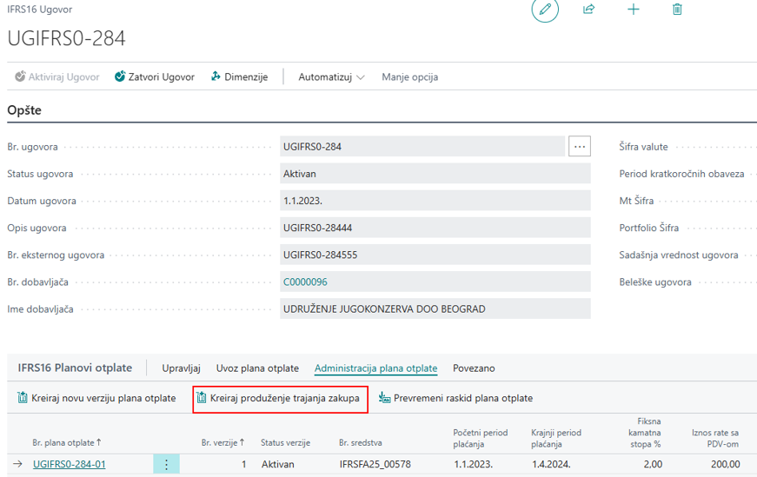This screenshot has width=757, height=477.
Task: Click start period cell 1.1.2023. in the plan row
Action: 473,464
